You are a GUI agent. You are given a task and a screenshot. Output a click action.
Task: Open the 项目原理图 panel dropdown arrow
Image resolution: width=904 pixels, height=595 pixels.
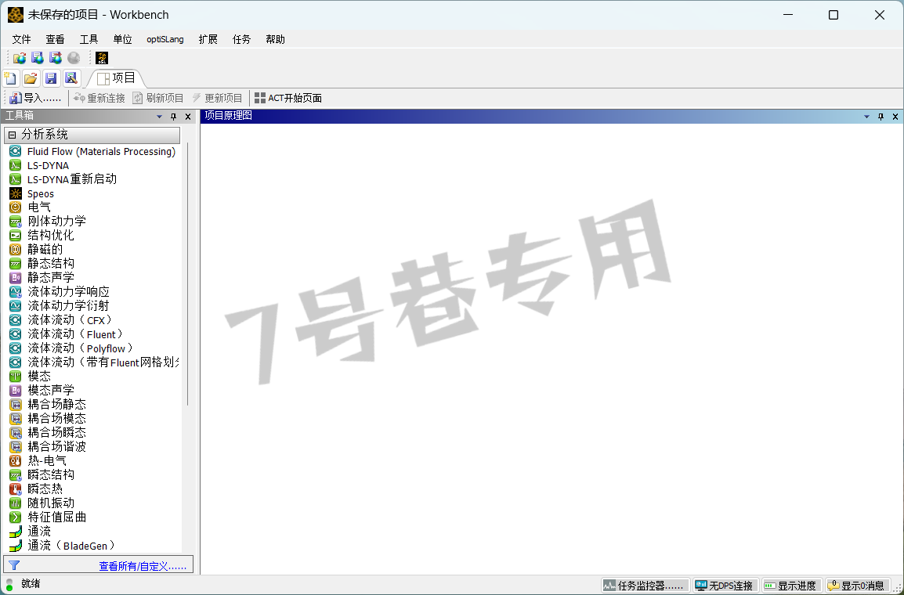866,117
